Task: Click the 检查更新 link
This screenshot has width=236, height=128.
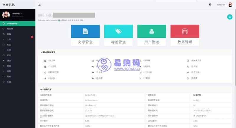Action: point(197,95)
